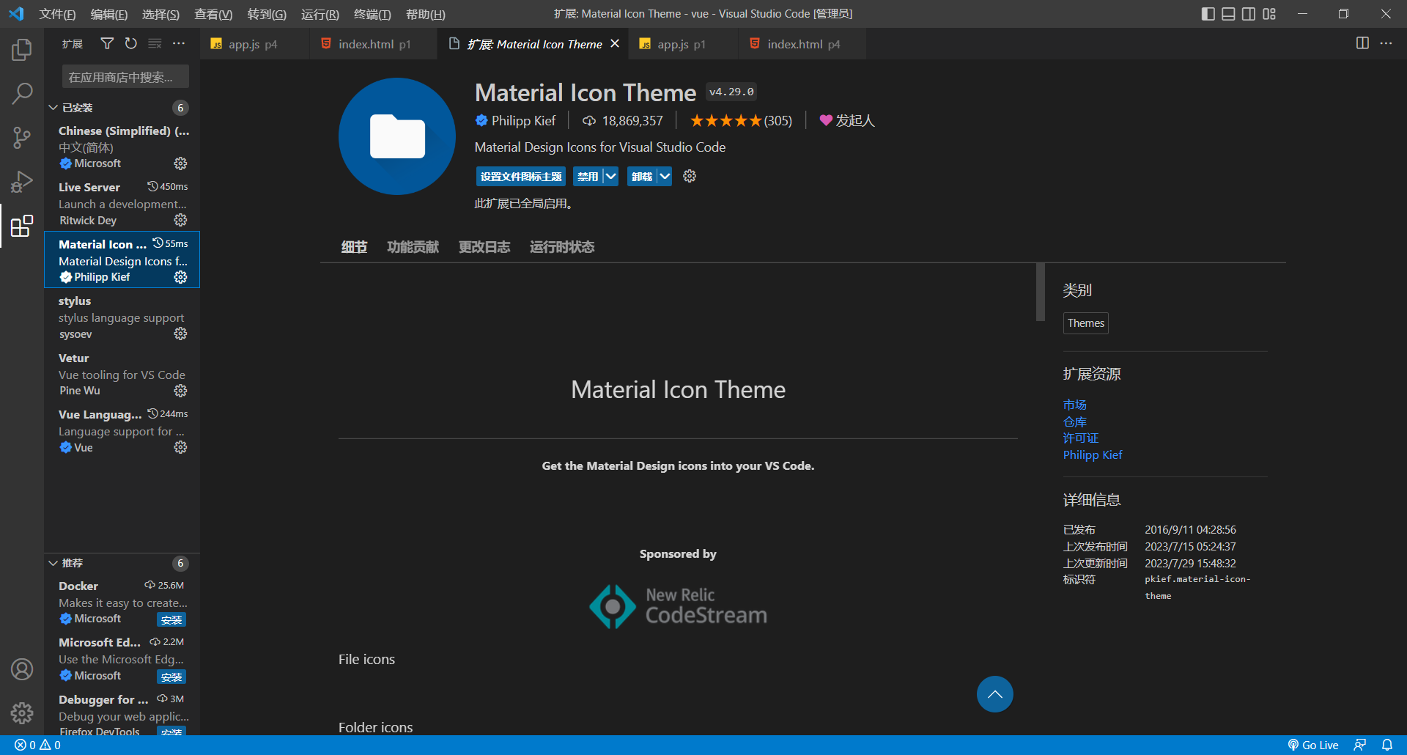Manage Live Server extension gear
This screenshot has height=755, width=1407.
tap(180, 220)
